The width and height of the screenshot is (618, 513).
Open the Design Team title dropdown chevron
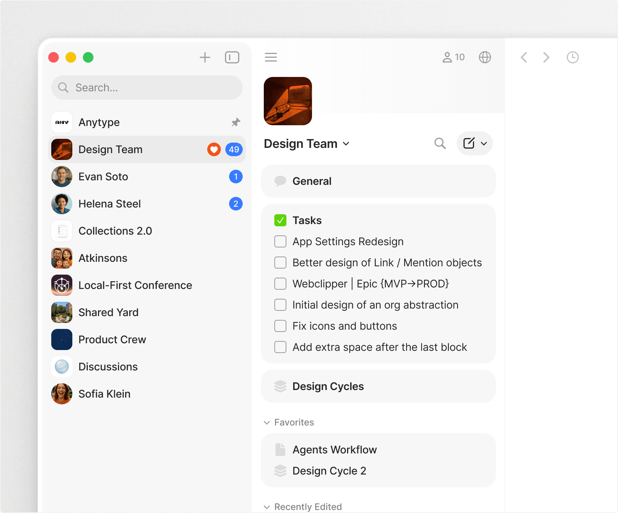click(346, 144)
